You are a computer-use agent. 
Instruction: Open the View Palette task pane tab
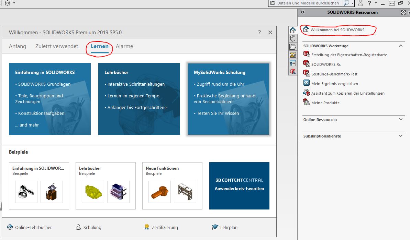coord(293,55)
